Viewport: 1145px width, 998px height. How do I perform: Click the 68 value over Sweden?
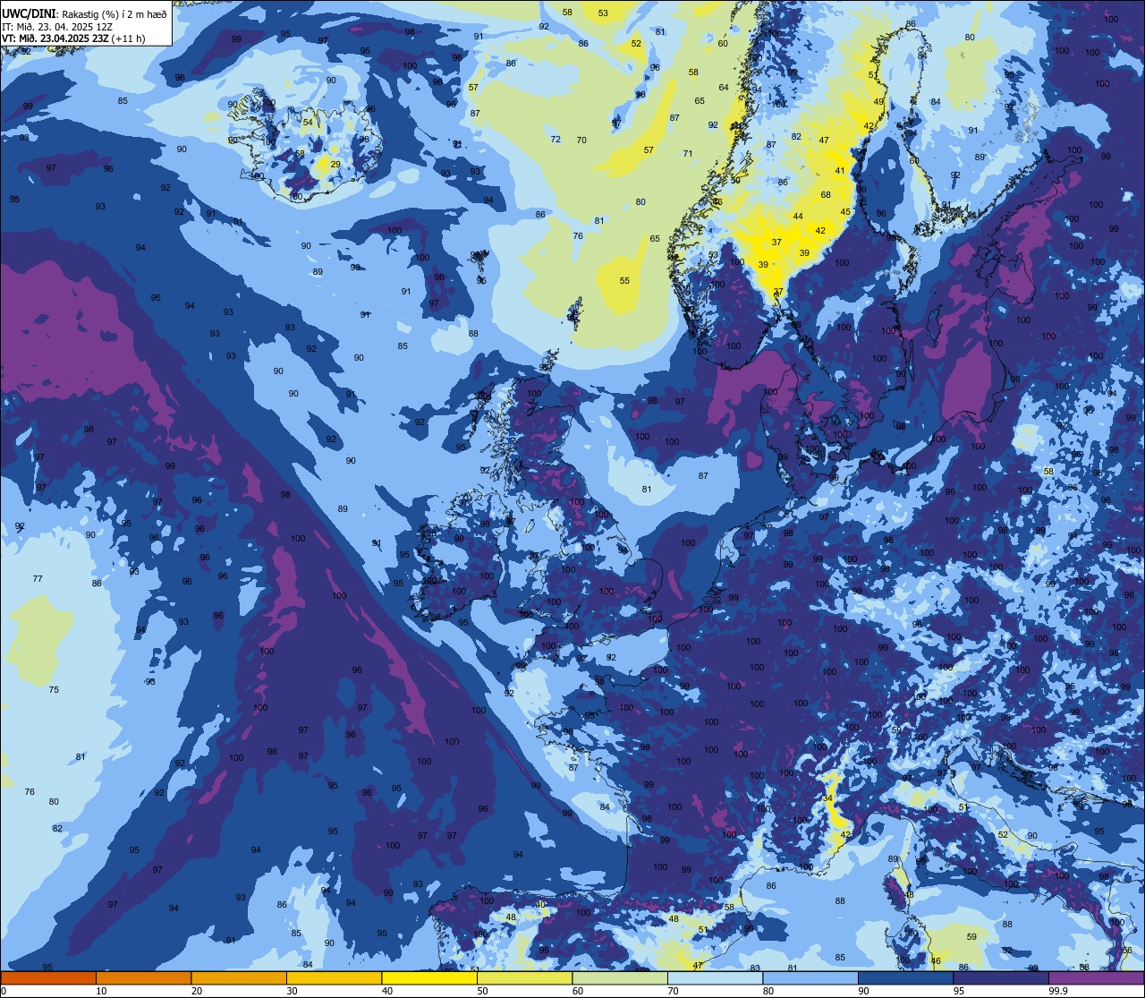pos(826,195)
